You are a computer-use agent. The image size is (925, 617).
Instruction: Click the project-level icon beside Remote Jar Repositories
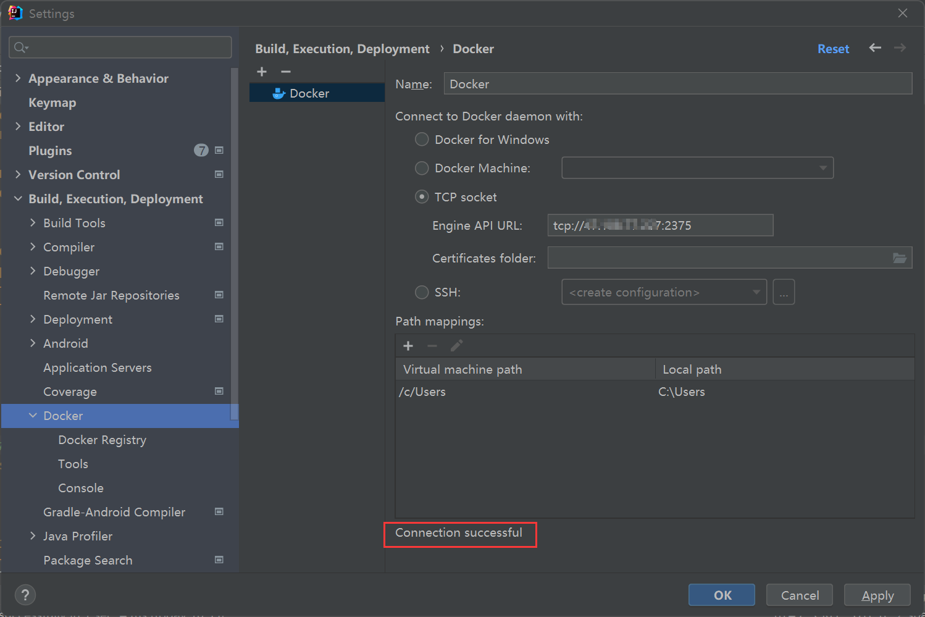pos(219,295)
